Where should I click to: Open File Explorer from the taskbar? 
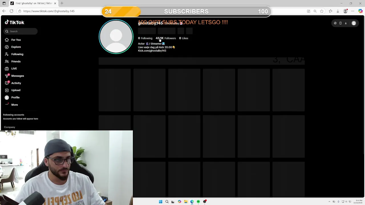(x=186, y=202)
